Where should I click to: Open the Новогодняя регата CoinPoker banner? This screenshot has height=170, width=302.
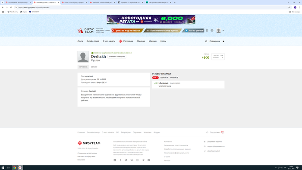[151, 19]
